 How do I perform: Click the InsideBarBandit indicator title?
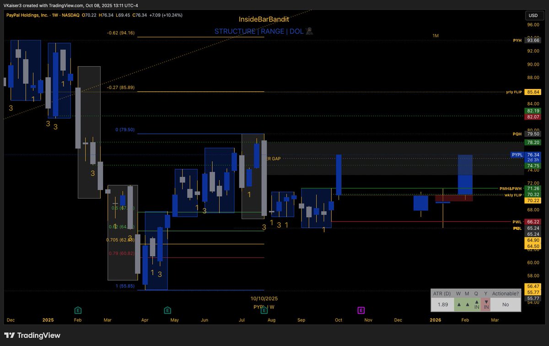point(264,20)
